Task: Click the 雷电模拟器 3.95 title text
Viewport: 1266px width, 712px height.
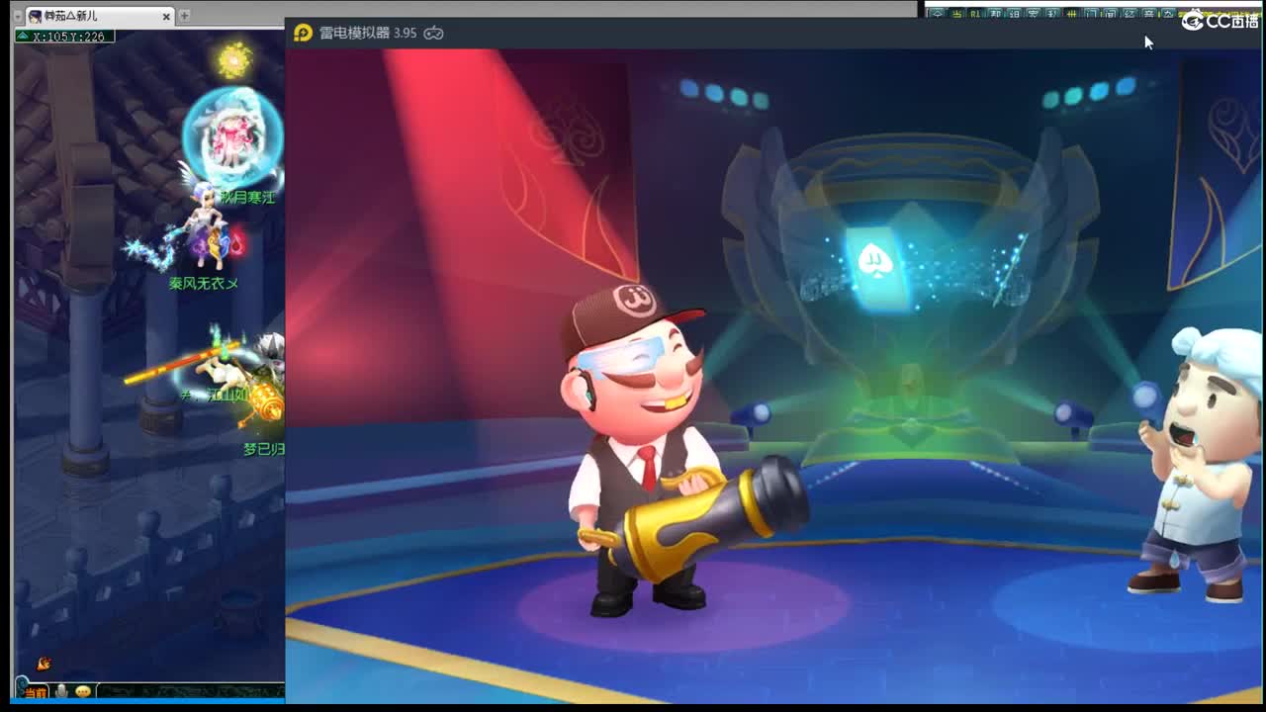Action: coord(367,33)
